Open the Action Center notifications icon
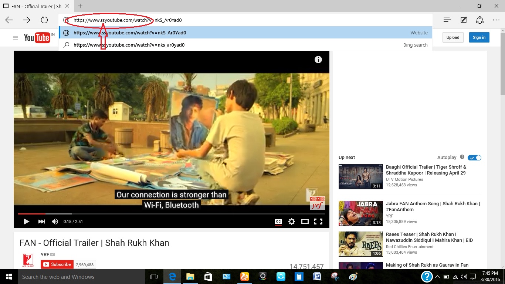The height and width of the screenshot is (284, 505). coord(472,277)
